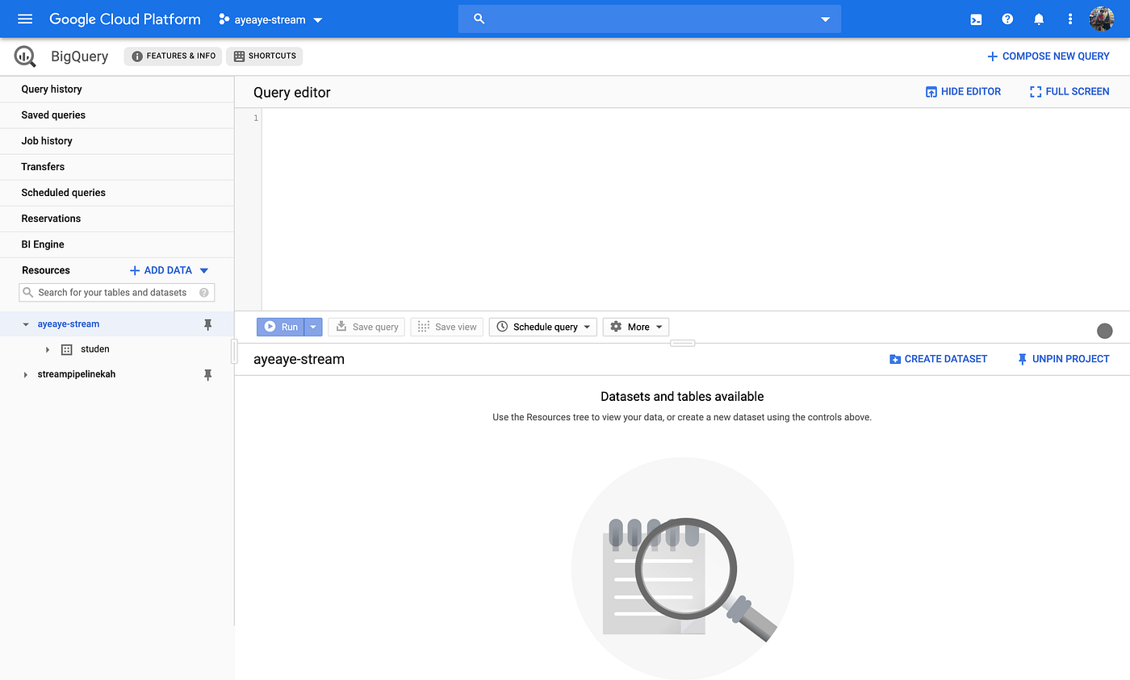Open Scheduled queries from the sidebar

[63, 192]
